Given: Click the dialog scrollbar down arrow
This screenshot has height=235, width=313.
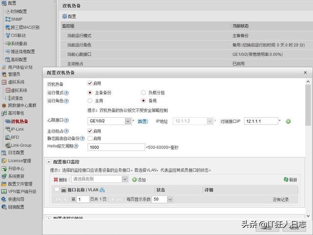Looking at the screenshot, I should click(308, 216).
